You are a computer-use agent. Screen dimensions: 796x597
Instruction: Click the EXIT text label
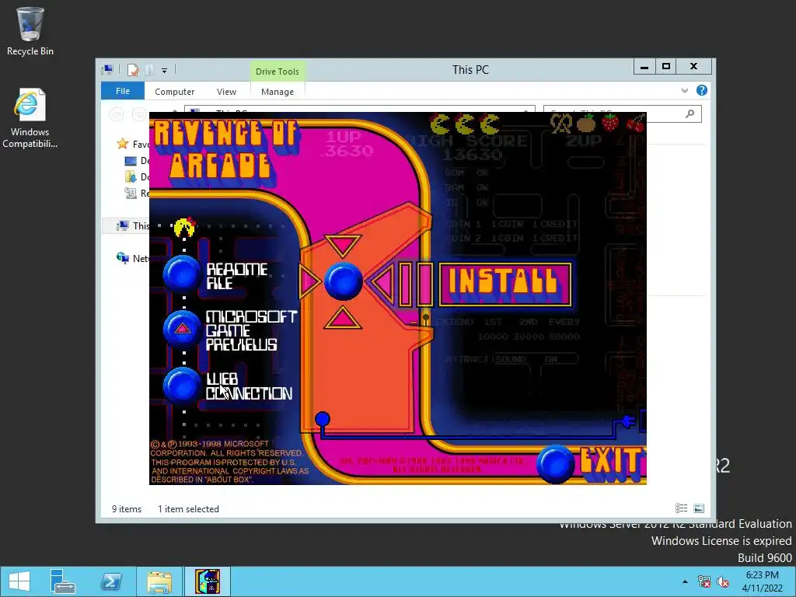(613, 463)
